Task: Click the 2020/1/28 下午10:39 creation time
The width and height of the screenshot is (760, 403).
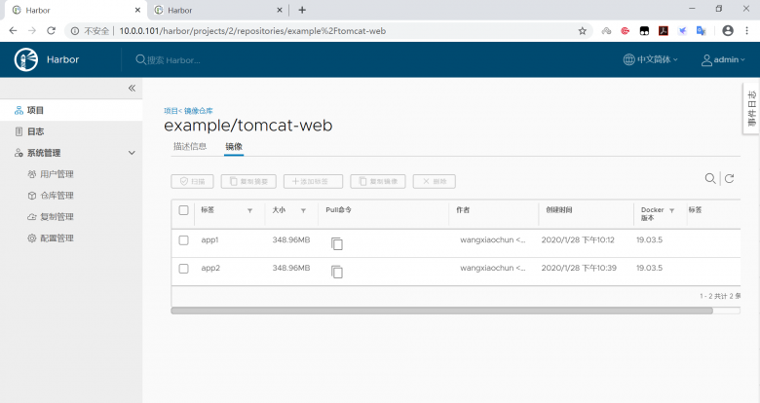Action: [x=579, y=268]
